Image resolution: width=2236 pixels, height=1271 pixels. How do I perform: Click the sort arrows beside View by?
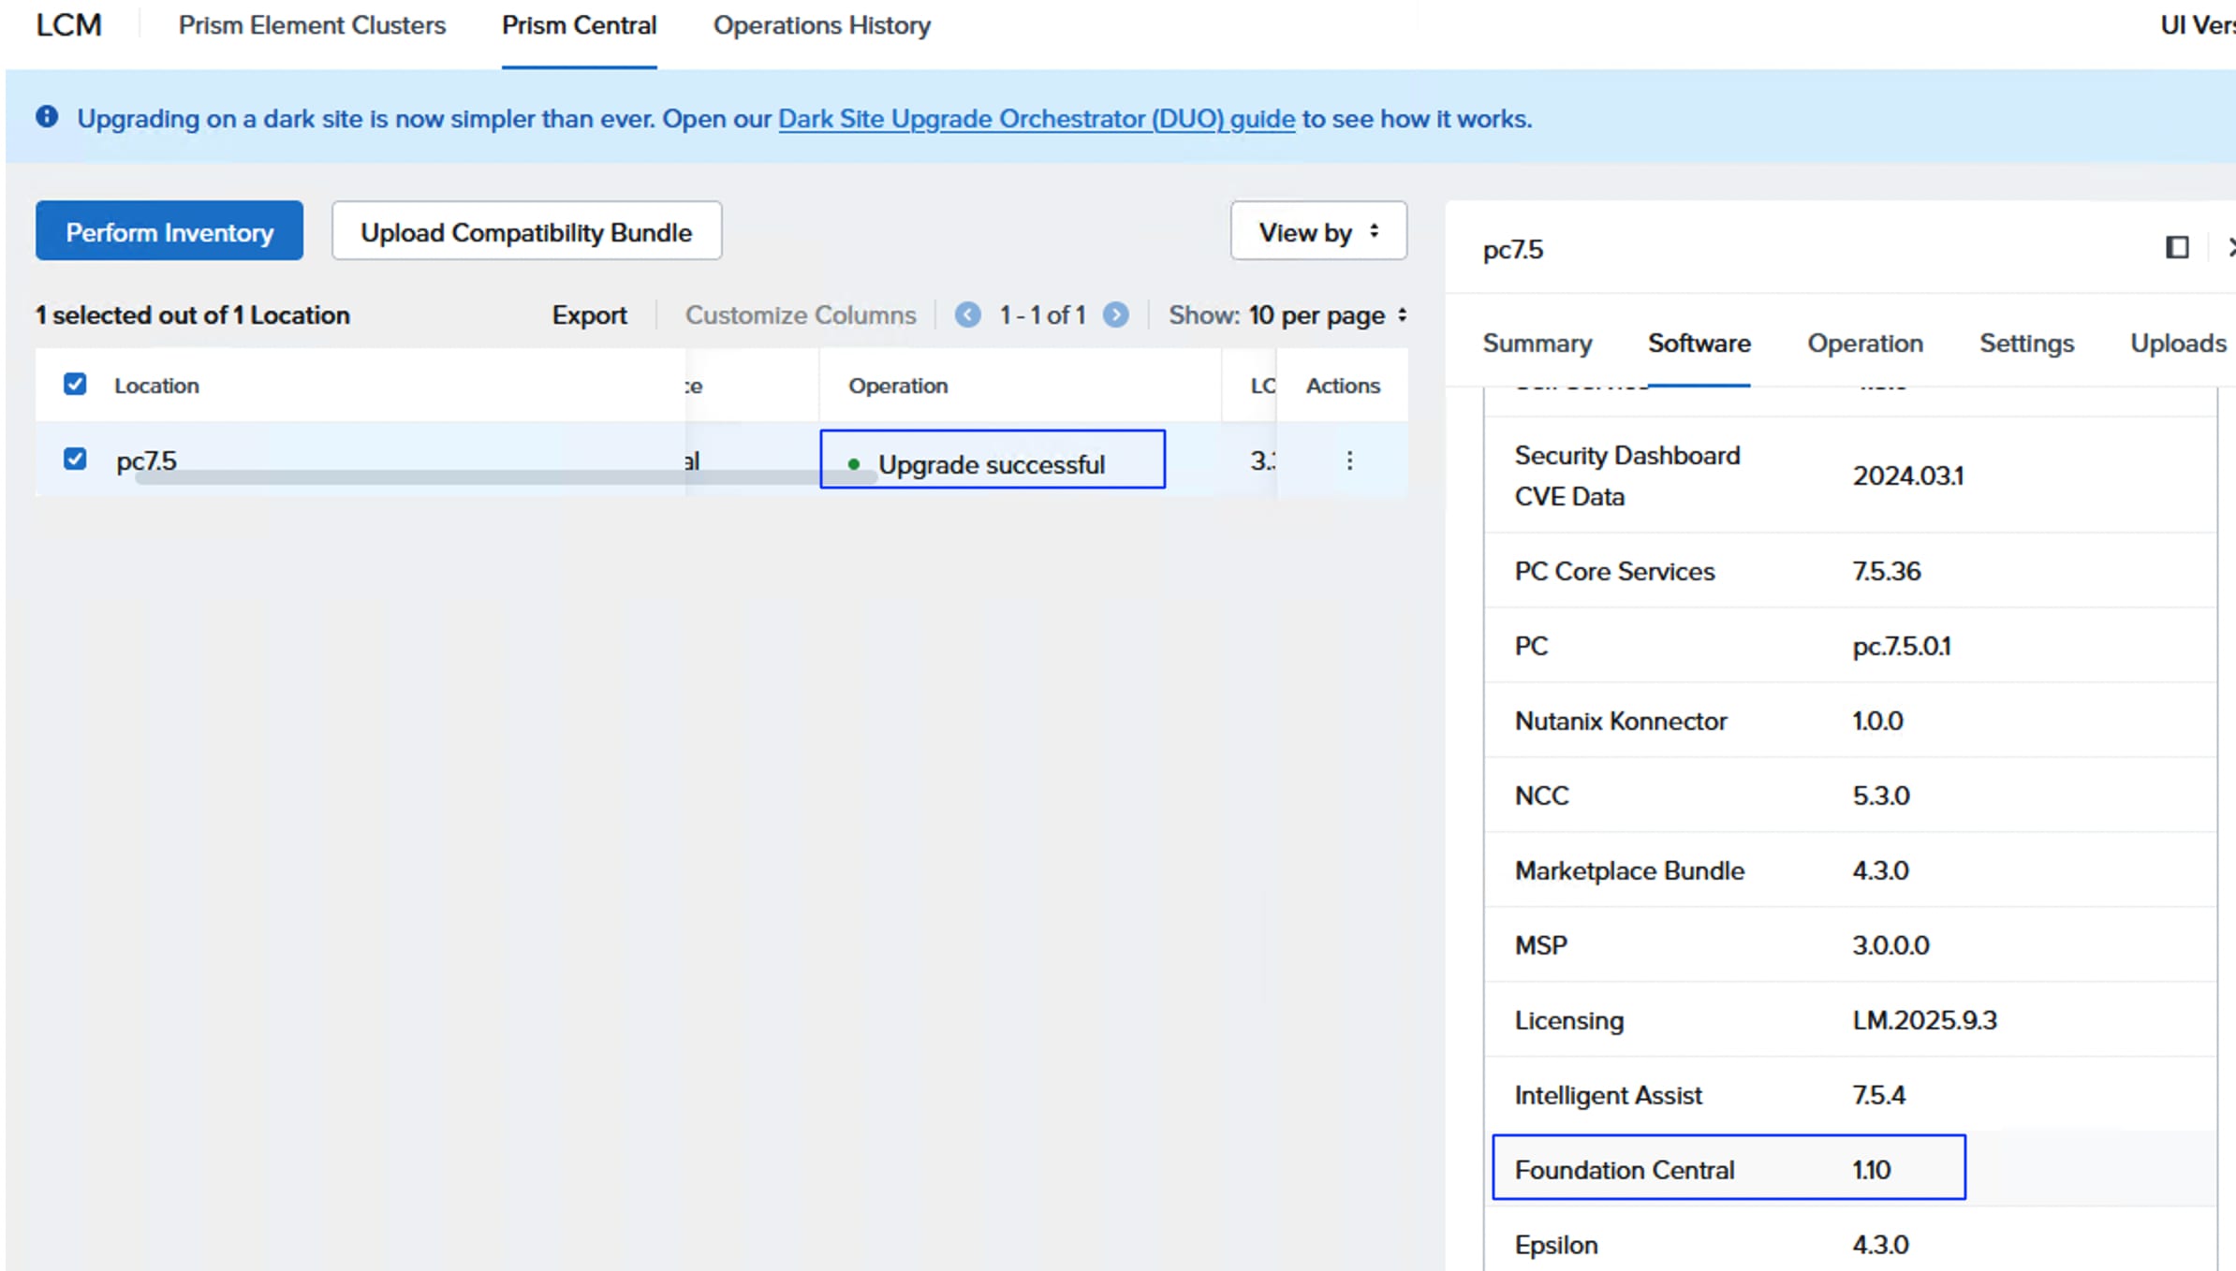point(1374,230)
